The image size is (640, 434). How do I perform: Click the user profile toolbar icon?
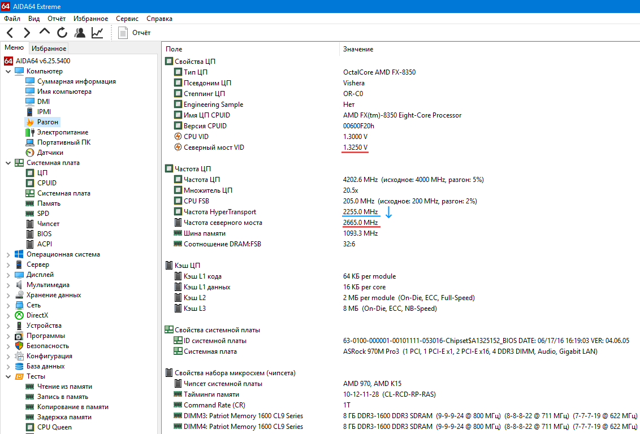(x=80, y=33)
